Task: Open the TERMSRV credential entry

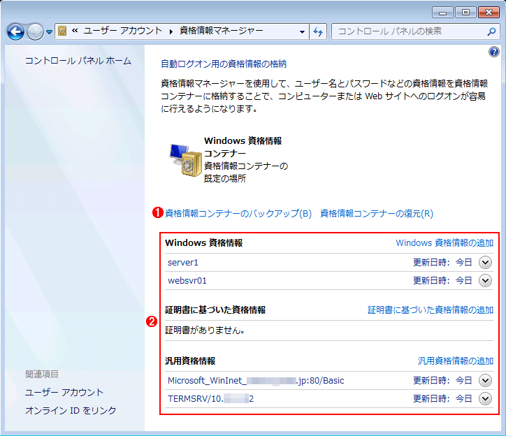Action: tap(211, 398)
